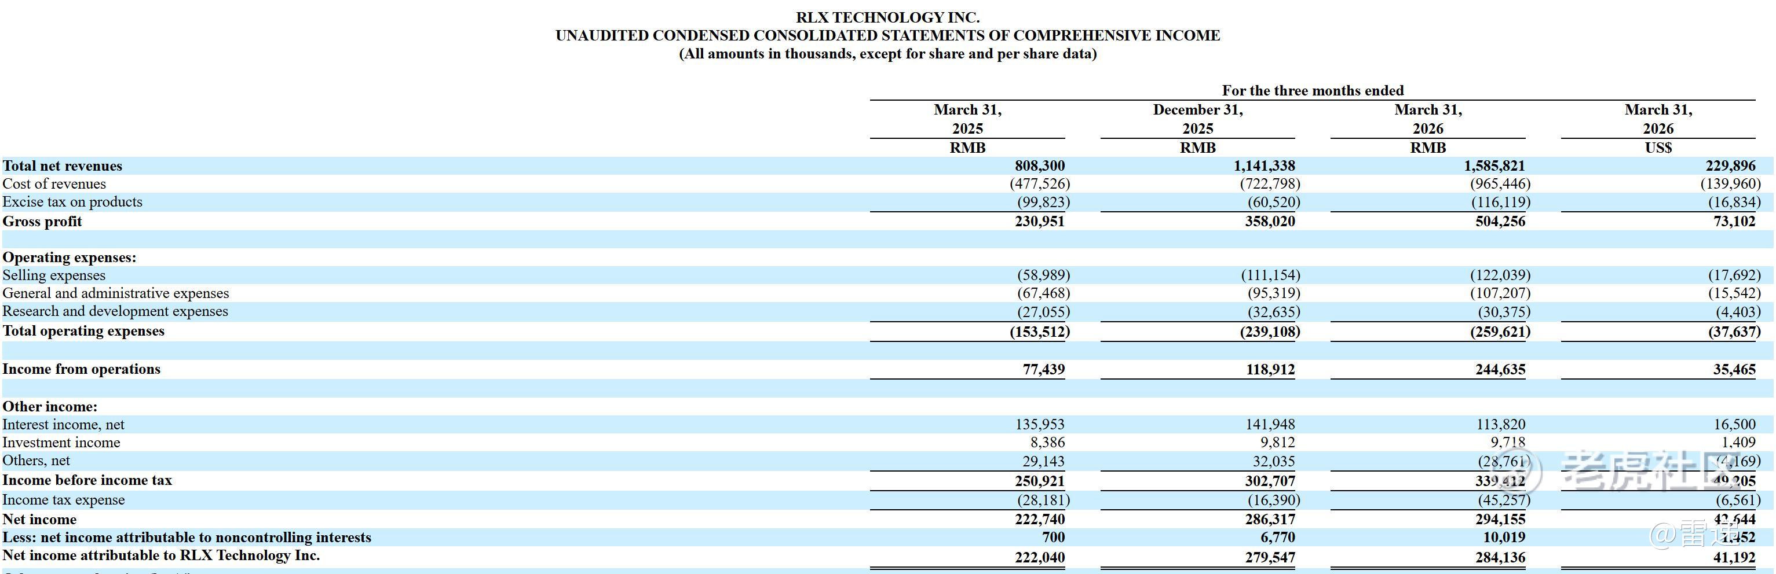Click the Total operating expenses label
Viewport: 1776px width, 574px height.
point(83,331)
